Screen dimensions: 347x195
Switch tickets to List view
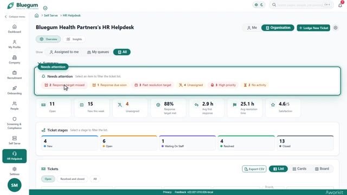pyautogui.click(x=278, y=169)
